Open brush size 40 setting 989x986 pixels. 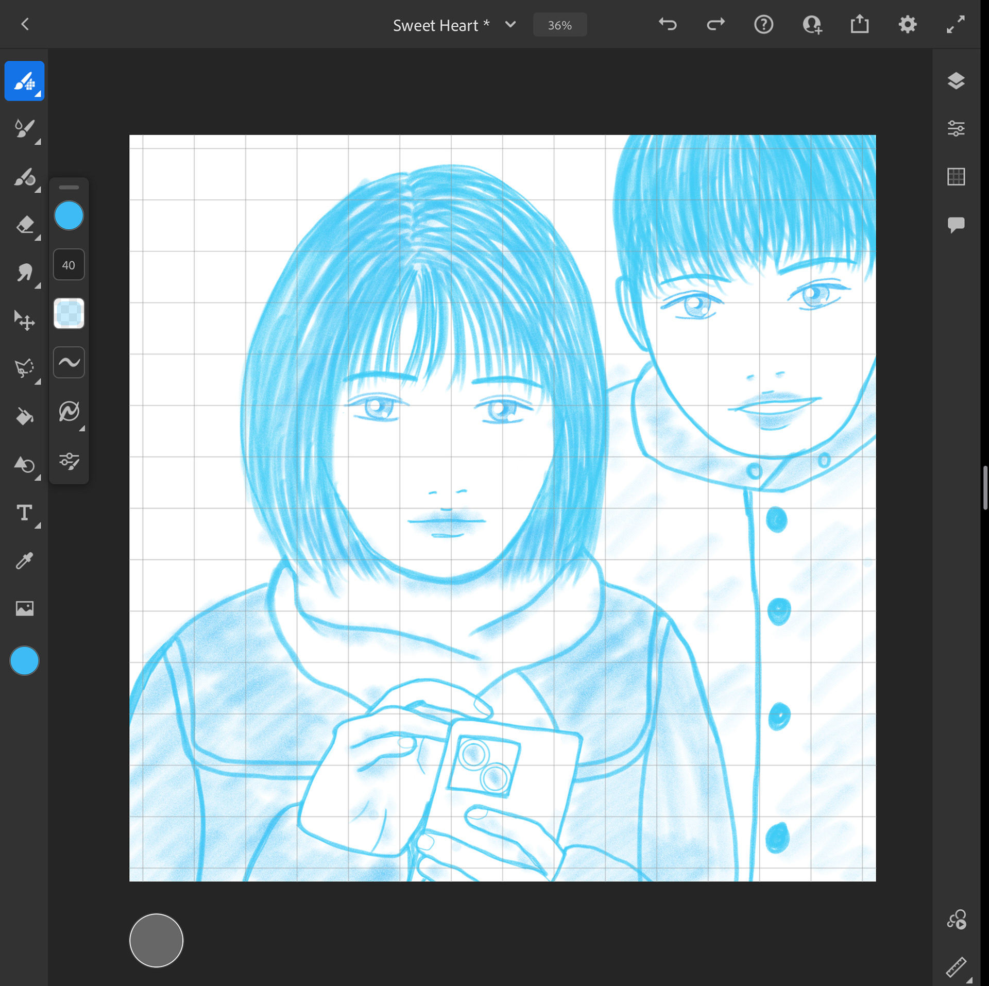[69, 265]
